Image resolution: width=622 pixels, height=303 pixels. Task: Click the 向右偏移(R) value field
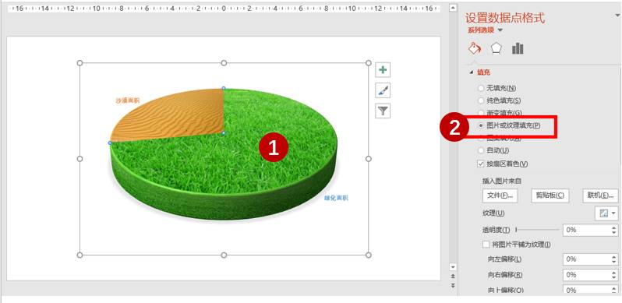[x=586, y=274]
